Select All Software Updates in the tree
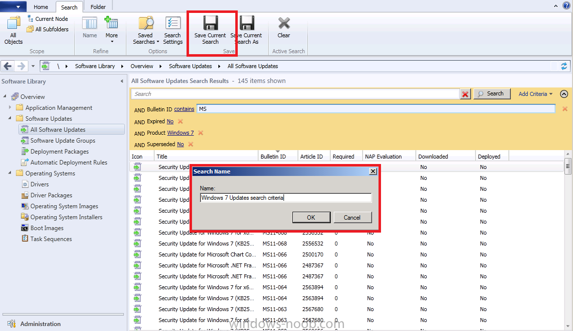 point(72,129)
